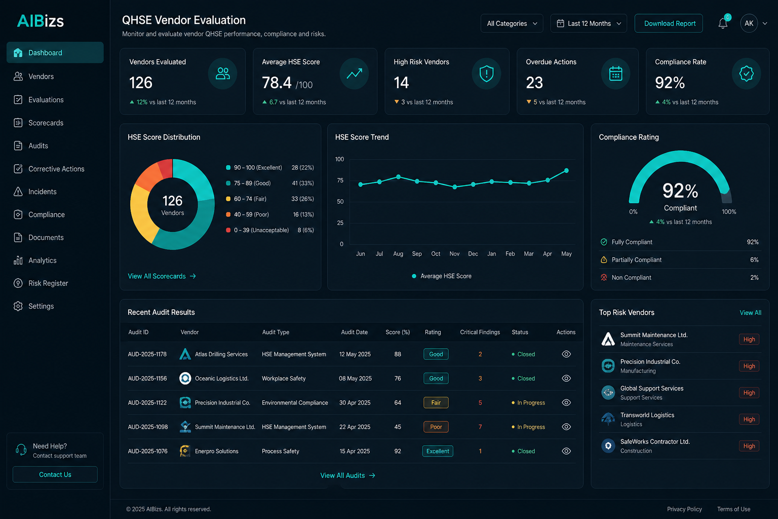View audit AUD-2025-1098 via eye icon

(566, 427)
